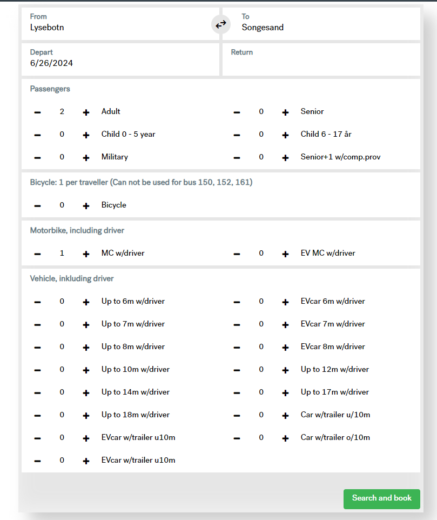Increase the Up to 12m w/driver quantity

click(285, 370)
